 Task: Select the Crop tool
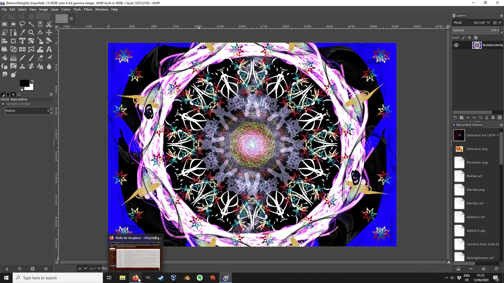coord(13,41)
